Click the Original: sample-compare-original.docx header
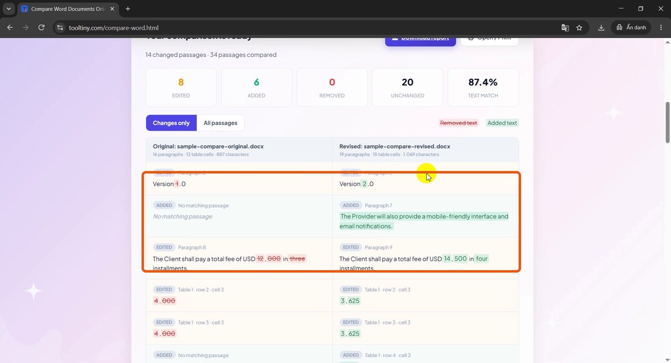Screen dimensions: 671x363 coord(208,146)
